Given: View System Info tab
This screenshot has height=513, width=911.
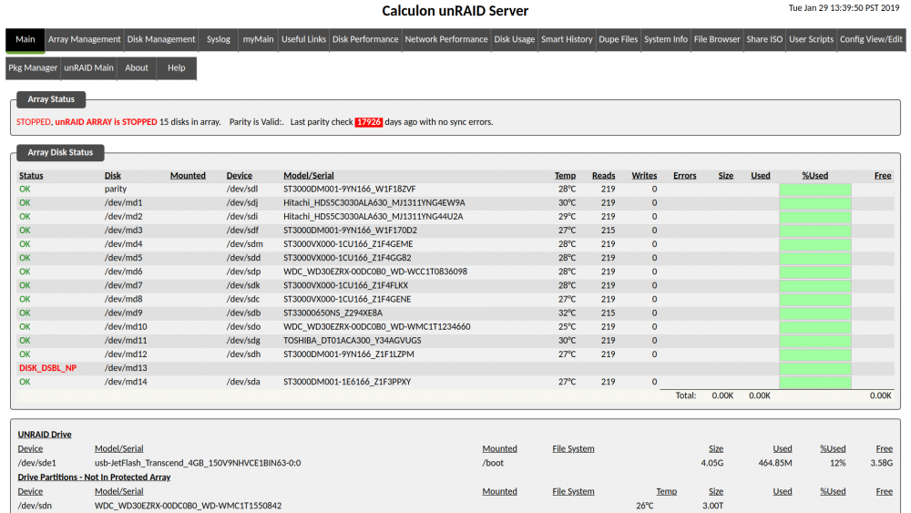Looking at the screenshot, I should (666, 39).
